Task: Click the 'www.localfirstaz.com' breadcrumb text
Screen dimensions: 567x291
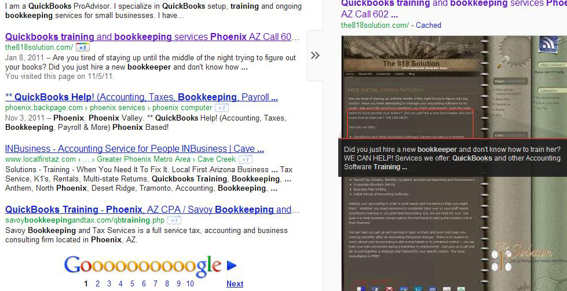Action: coord(41,159)
